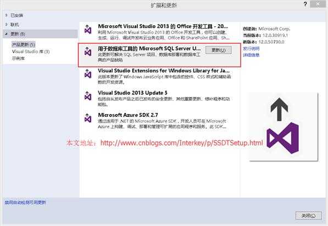
Task: Select 示例库 in the tree
Action: [19, 59]
